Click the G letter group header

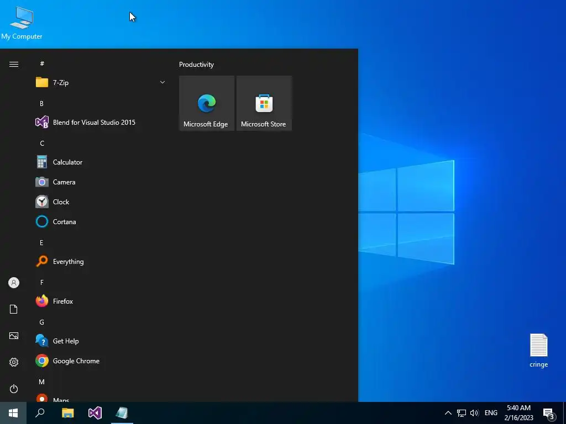[x=42, y=322]
